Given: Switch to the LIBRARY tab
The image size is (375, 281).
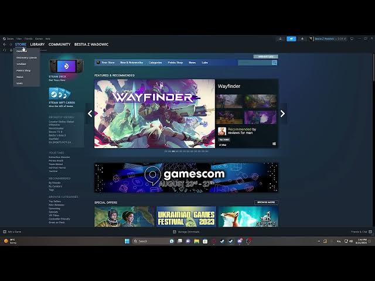Looking at the screenshot, I should (37, 44).
